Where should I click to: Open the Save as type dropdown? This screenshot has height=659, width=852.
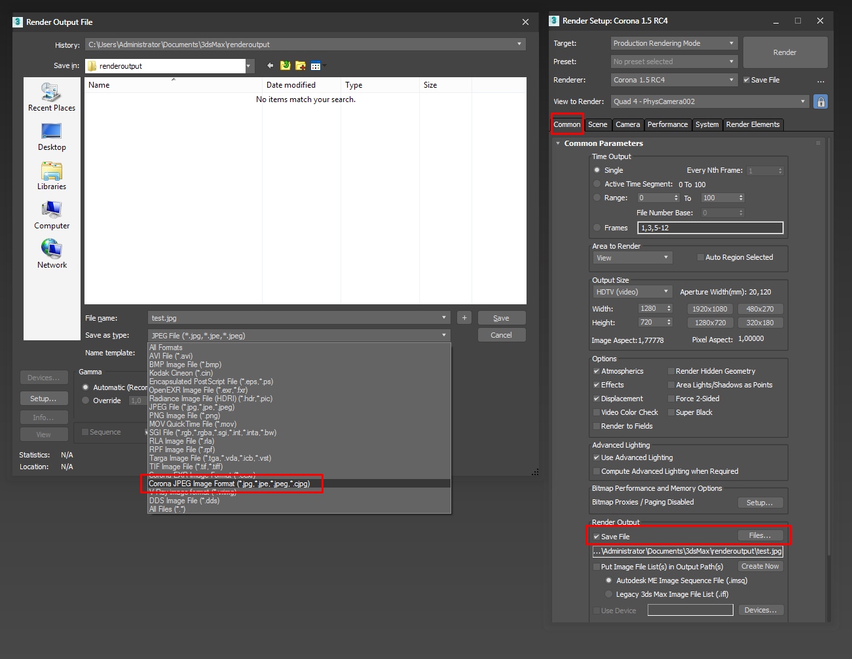click(x=445, y=335)
